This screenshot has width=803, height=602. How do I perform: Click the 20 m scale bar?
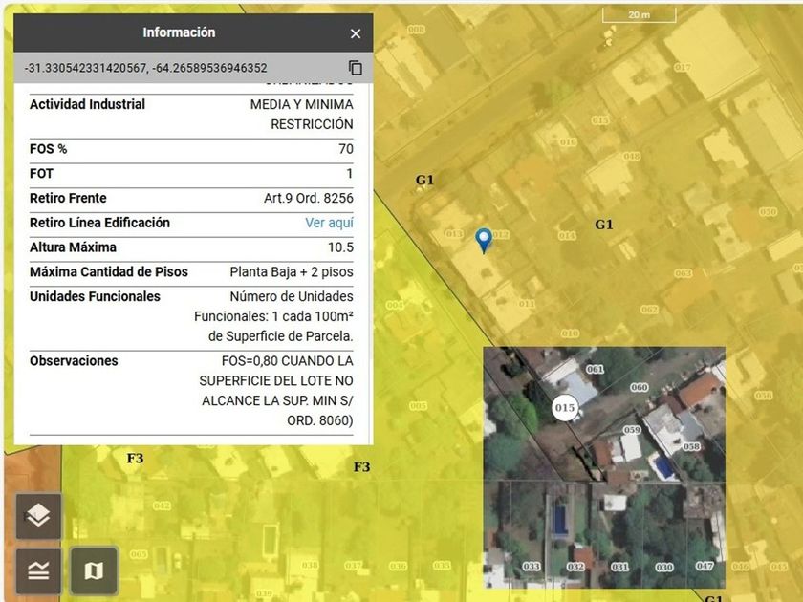[639, 15]
